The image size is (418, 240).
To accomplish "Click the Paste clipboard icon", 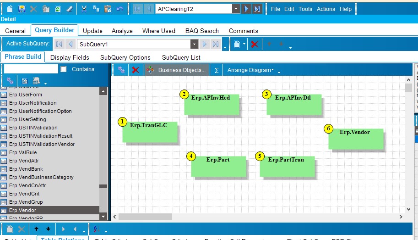I will [108, 9].
